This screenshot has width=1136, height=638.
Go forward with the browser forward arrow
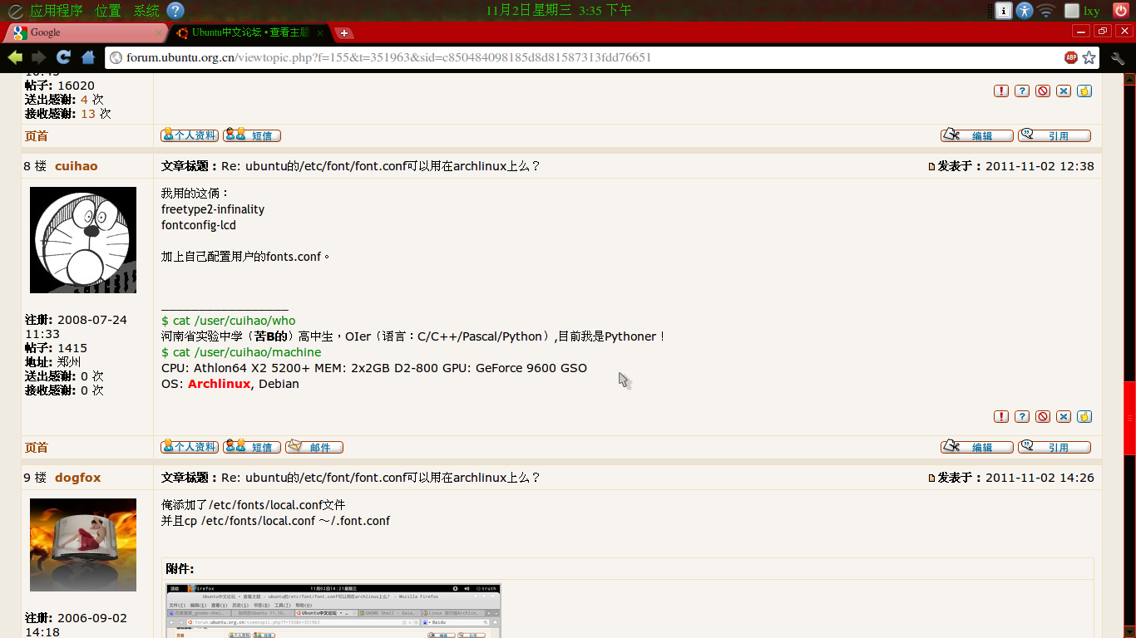coord(39,57)
